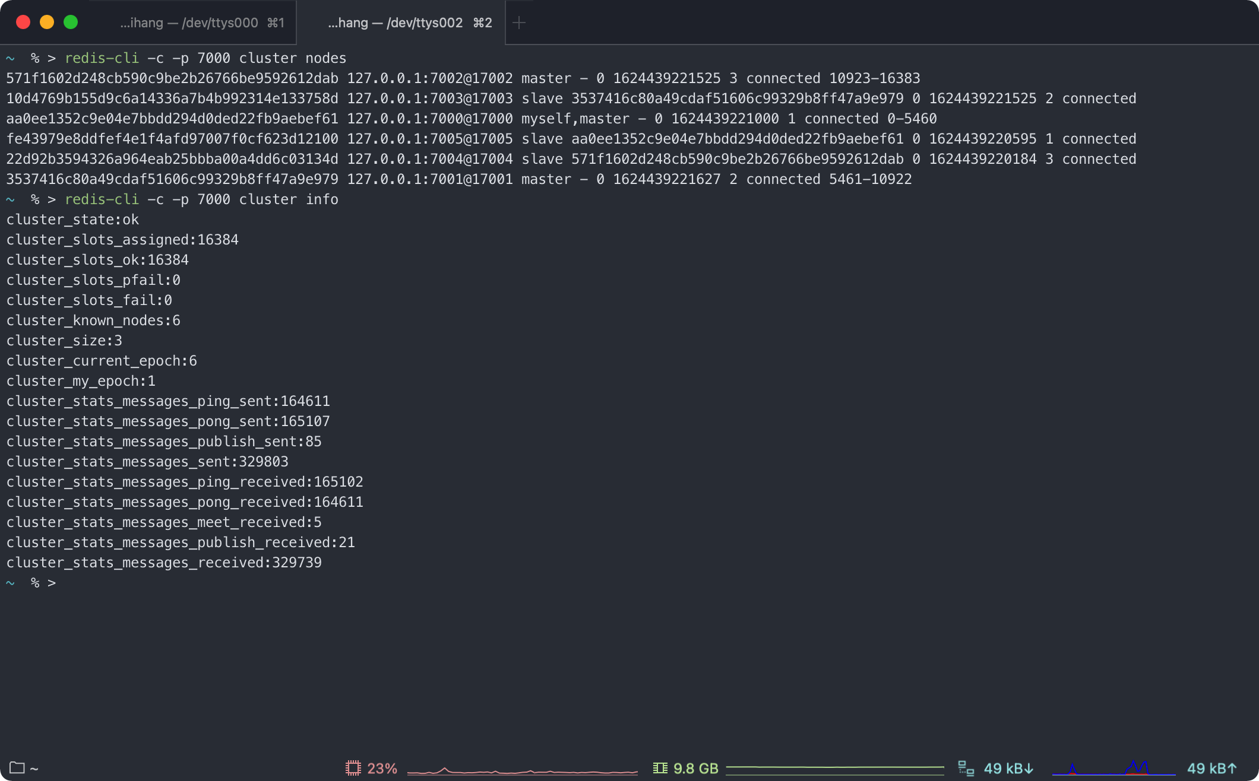Click the CPU usage graph line
This screenshot has width=1259, height=781.
[523, 771]
